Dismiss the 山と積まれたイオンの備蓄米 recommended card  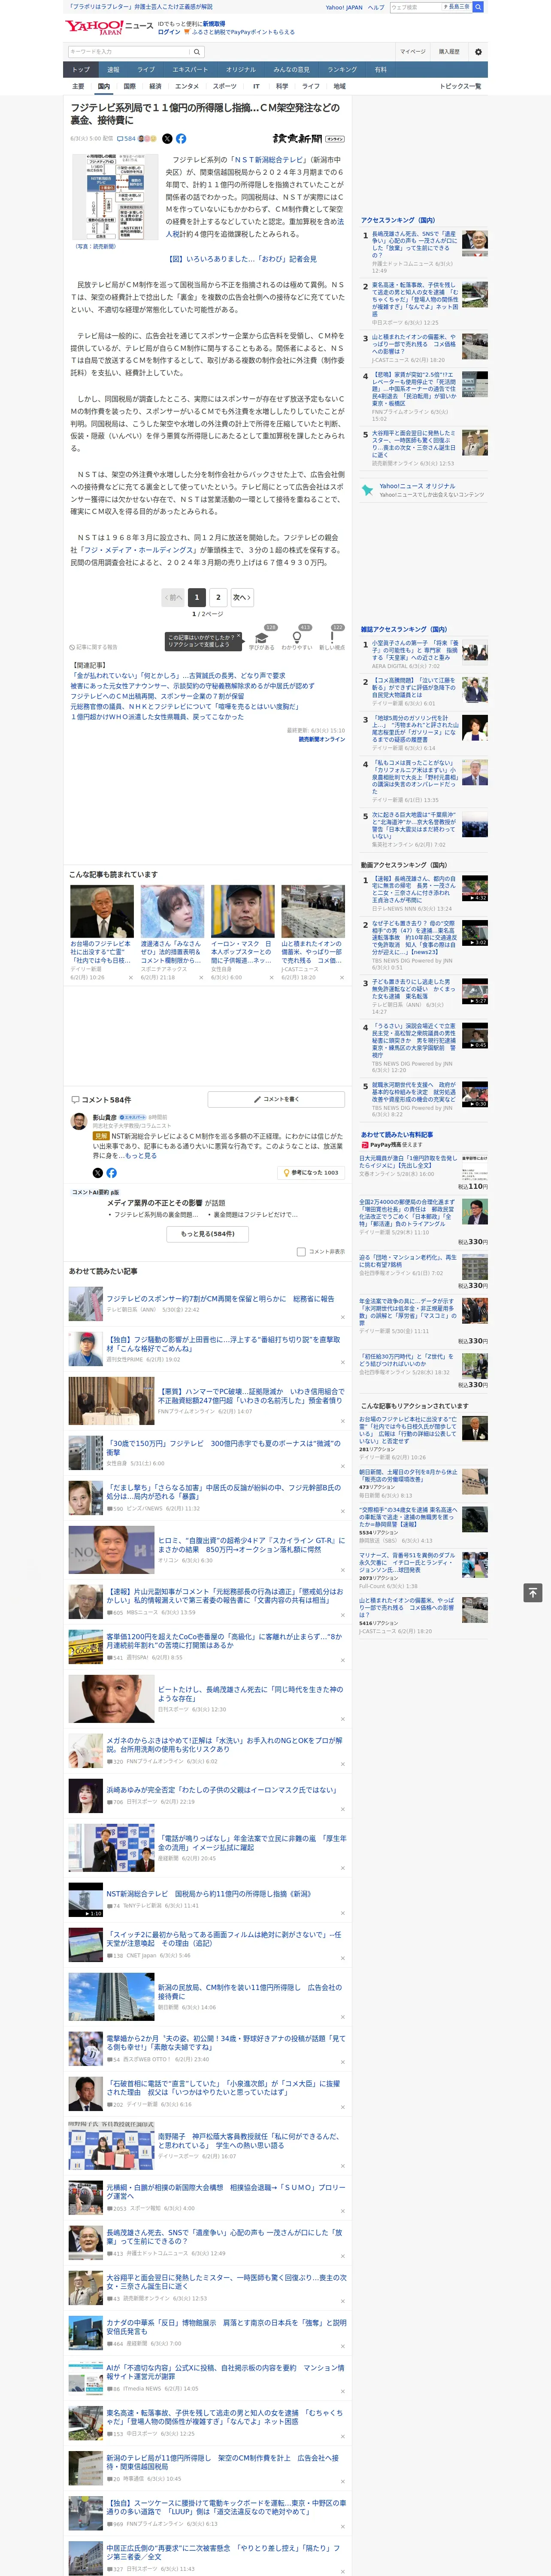coord(342,978)
